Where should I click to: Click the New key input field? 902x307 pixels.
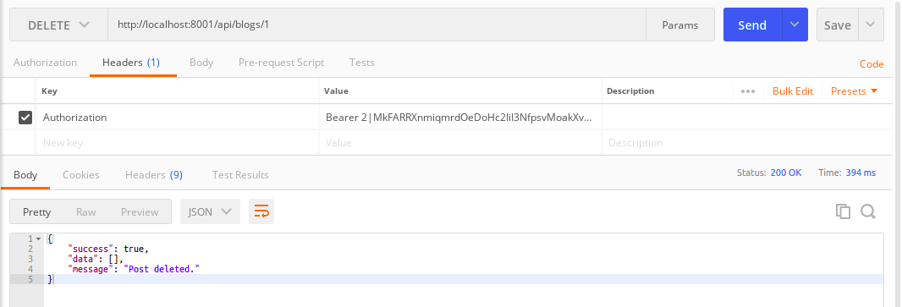click(178, 143)
